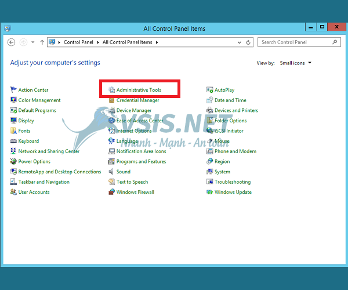Open the Mouse settings link

222,141
